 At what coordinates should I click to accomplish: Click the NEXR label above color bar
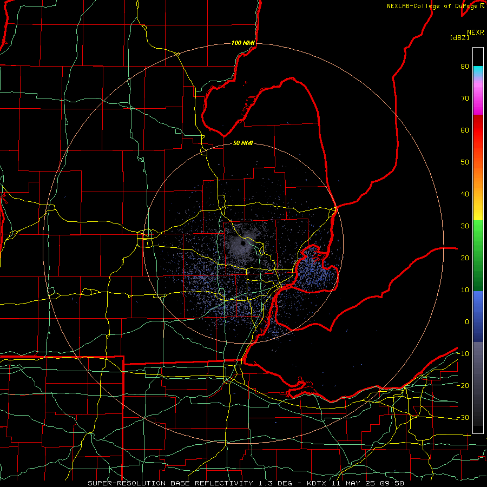click(476, 32)
